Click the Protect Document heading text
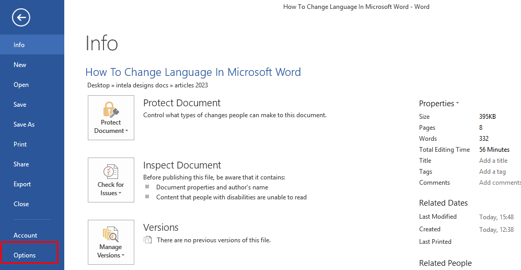 point(182,103)
